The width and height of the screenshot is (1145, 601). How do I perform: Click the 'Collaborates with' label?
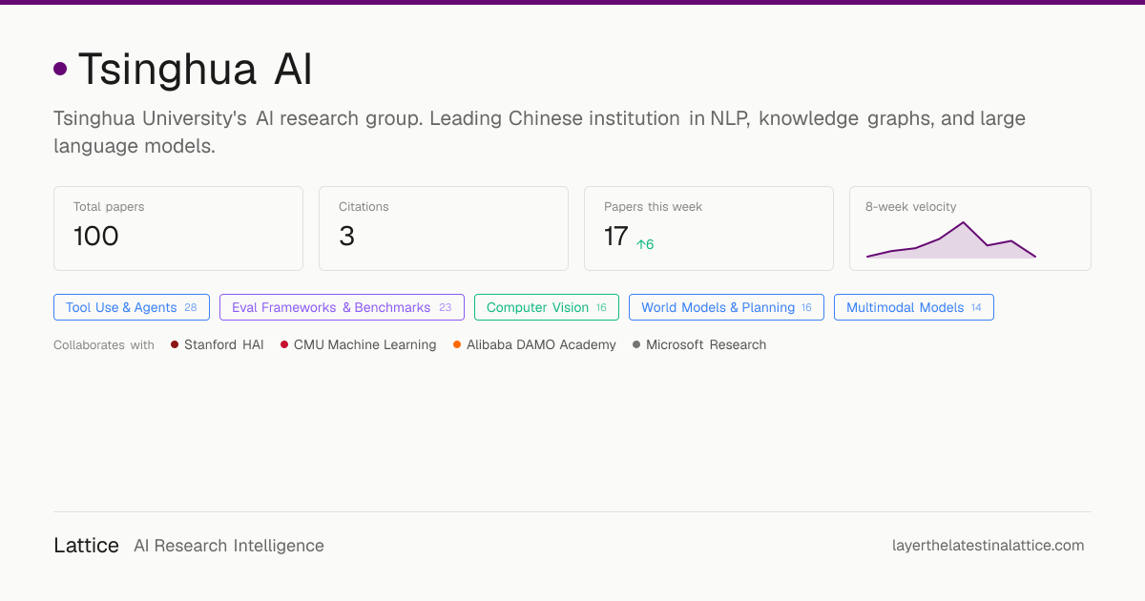tap(104, 344)
